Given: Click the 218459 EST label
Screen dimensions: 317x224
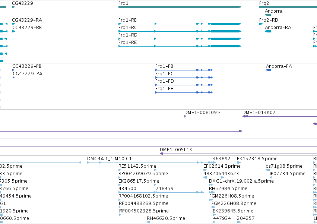Looking at the screenshot, I should coord(165,189).
